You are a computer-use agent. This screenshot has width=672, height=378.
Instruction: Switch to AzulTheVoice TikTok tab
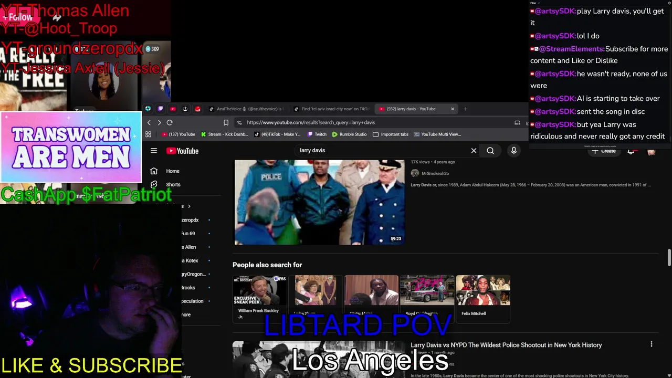[246, 109]
